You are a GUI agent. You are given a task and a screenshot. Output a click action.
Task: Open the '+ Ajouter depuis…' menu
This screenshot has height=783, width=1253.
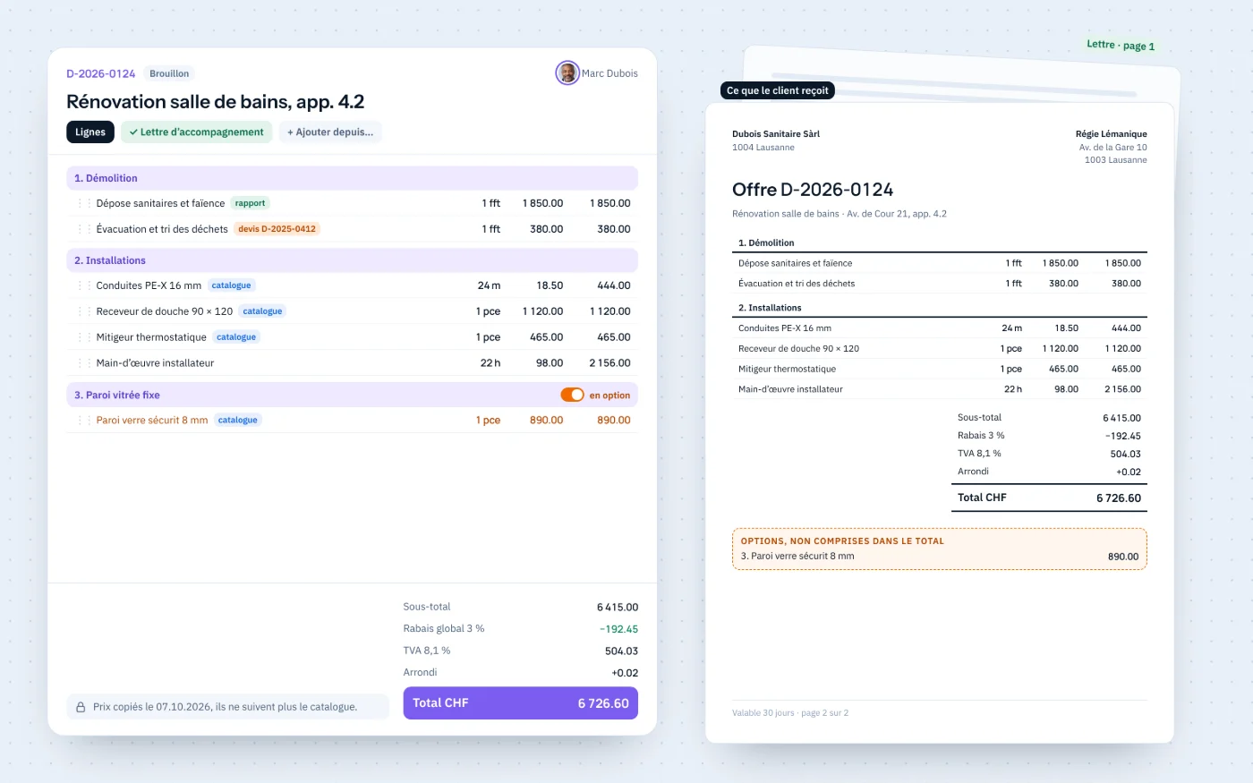tap(330, 132)
